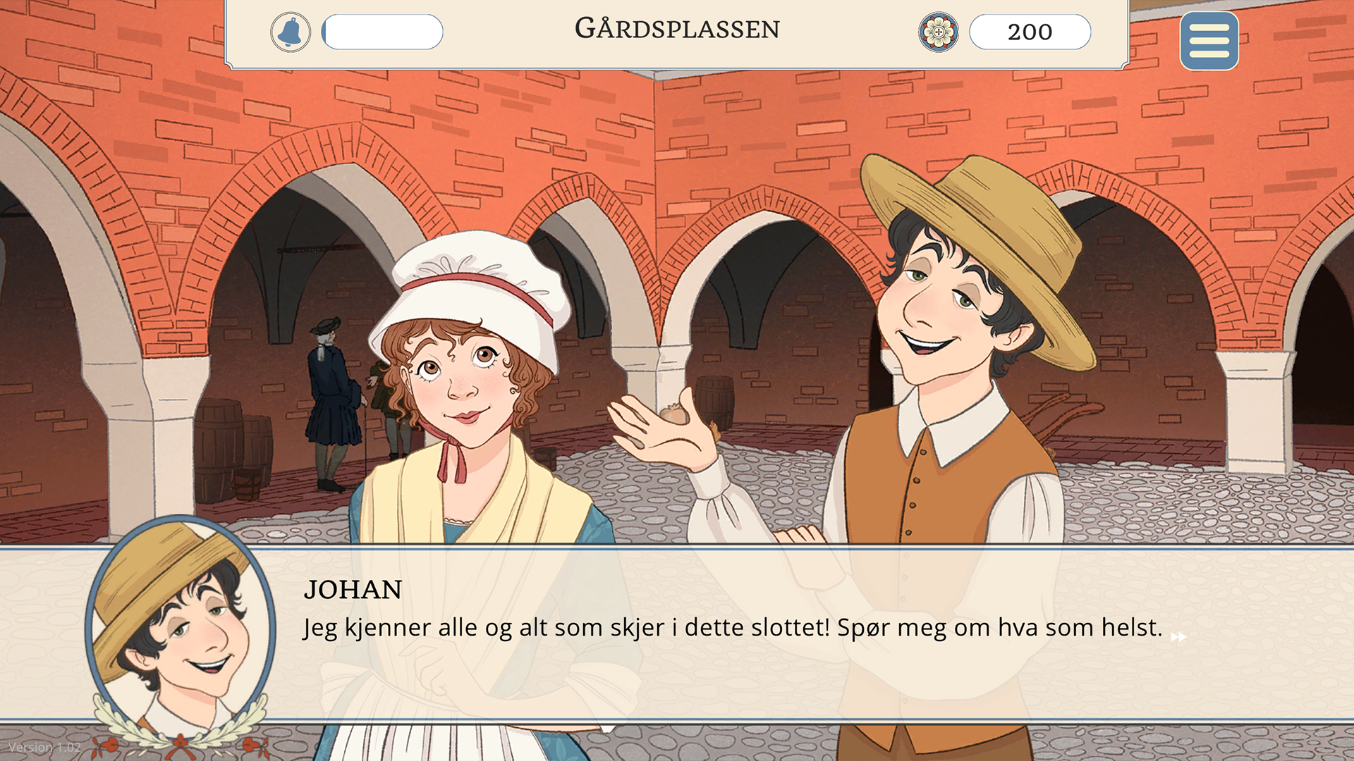1354x761 pixels.
Task: Click the girl in the white bonnet
Action: 472,395
